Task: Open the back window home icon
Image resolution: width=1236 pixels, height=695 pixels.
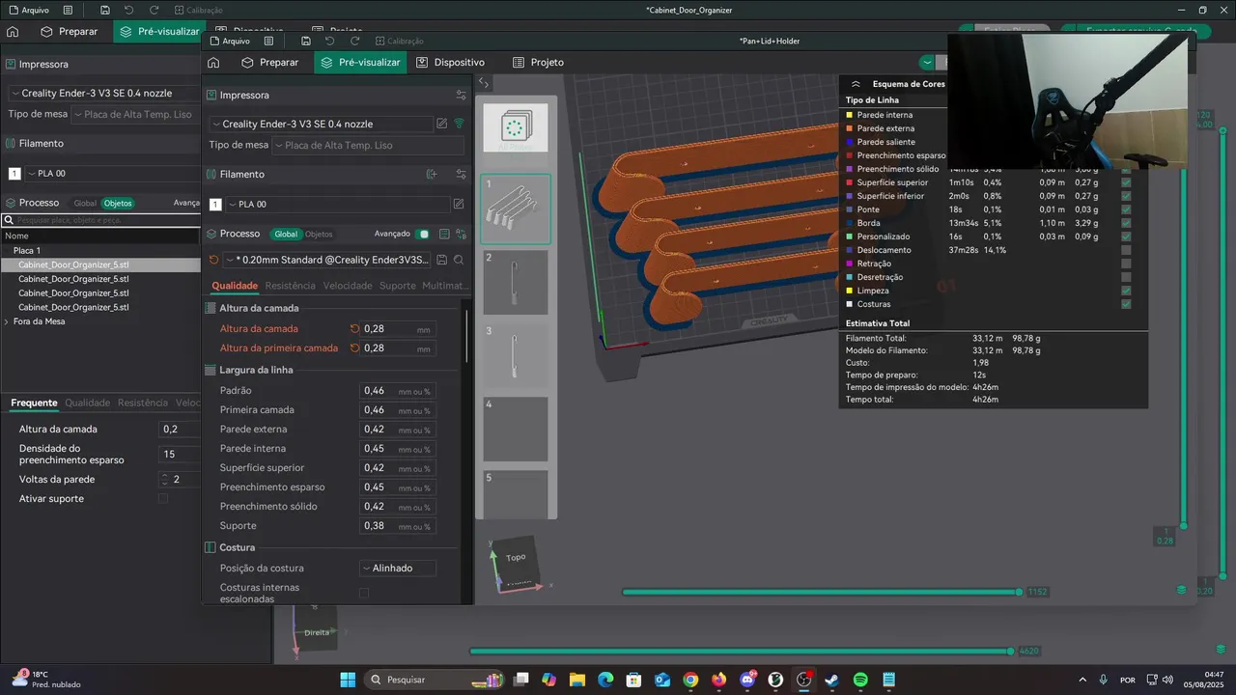Action: click(x=13, y=31)
